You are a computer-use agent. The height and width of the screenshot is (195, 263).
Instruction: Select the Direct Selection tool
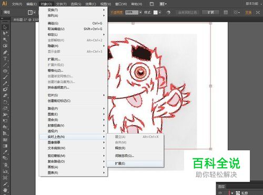tap(5, 33)
